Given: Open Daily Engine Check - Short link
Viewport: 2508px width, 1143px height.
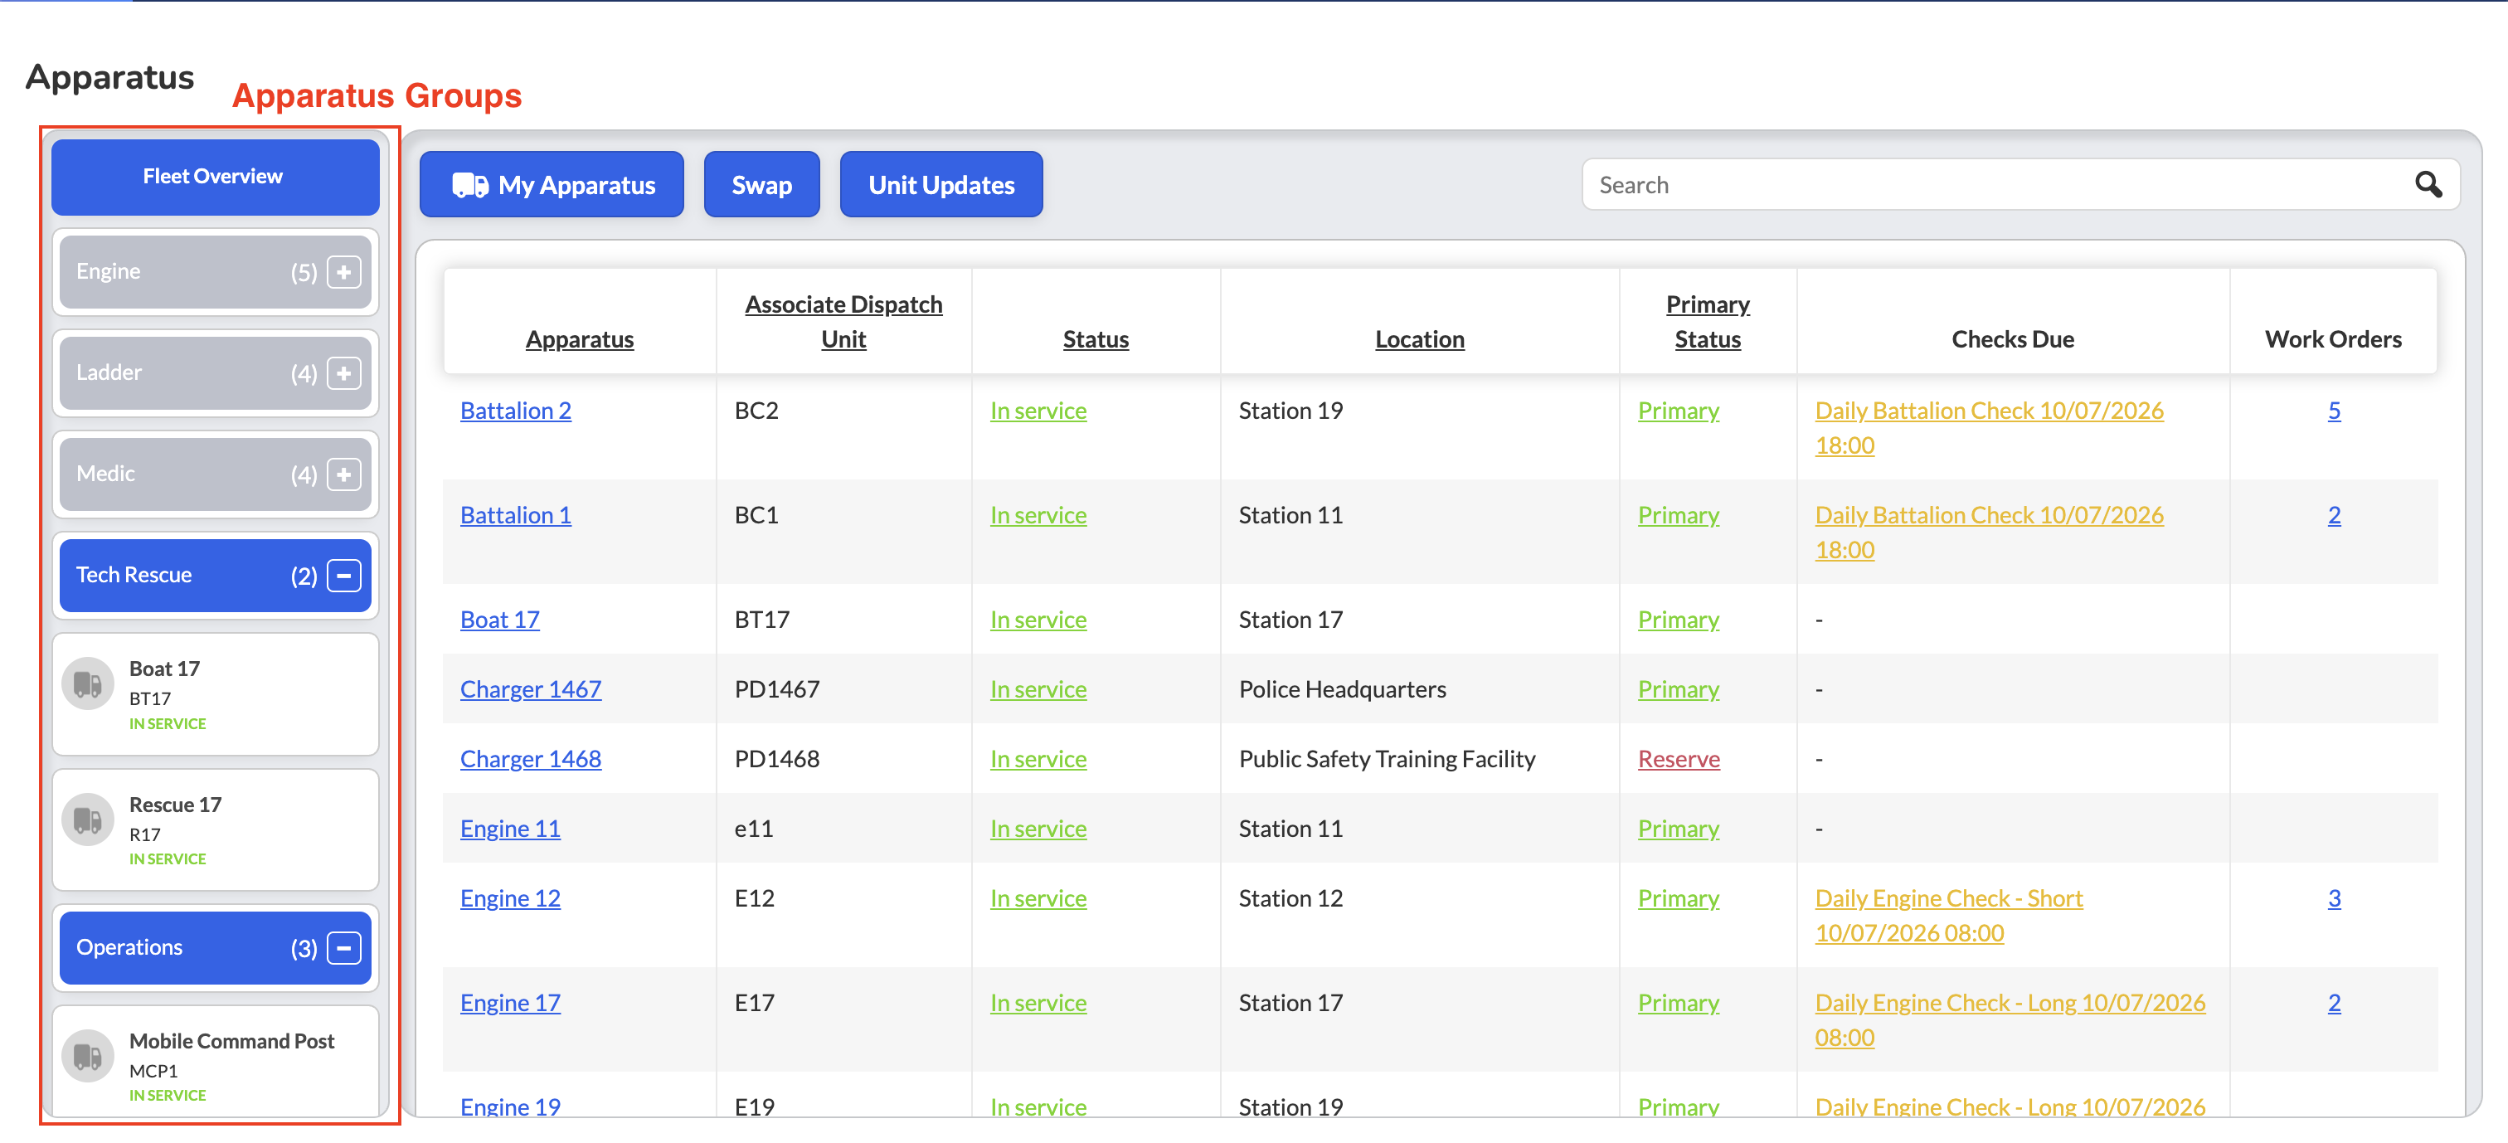Looking at the screenshot, I should (x=1948, y=917).
